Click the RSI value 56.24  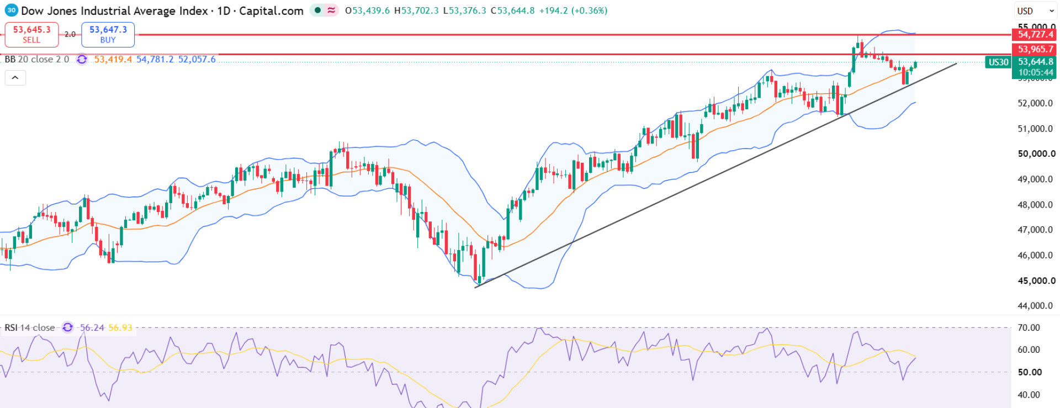tap(92, 327)
